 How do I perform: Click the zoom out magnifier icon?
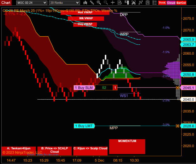pos(106,2)
